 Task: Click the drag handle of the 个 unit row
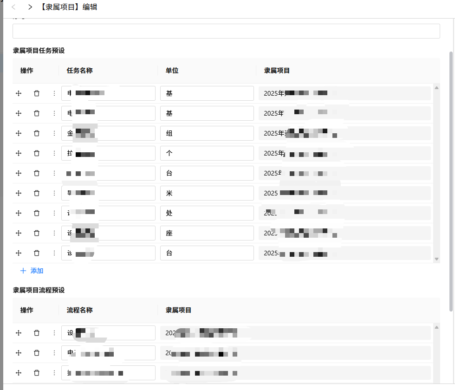point(19,153)
